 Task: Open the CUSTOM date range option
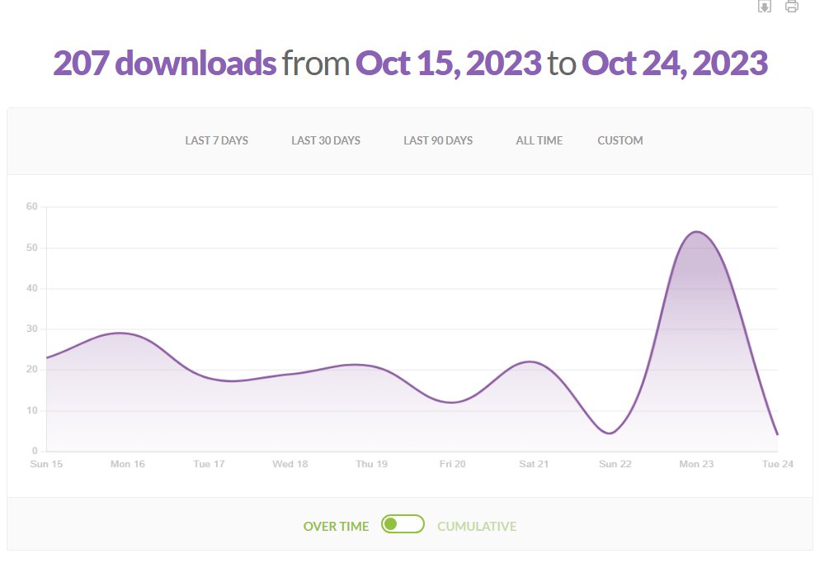(x=620, y=141)
